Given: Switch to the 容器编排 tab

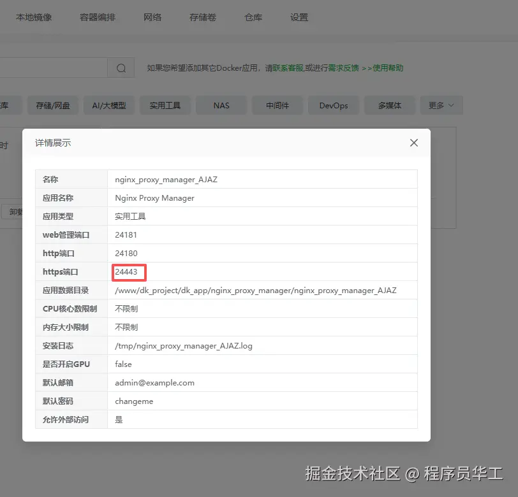Looking at the screenshot, I should [x=98, y=17].
